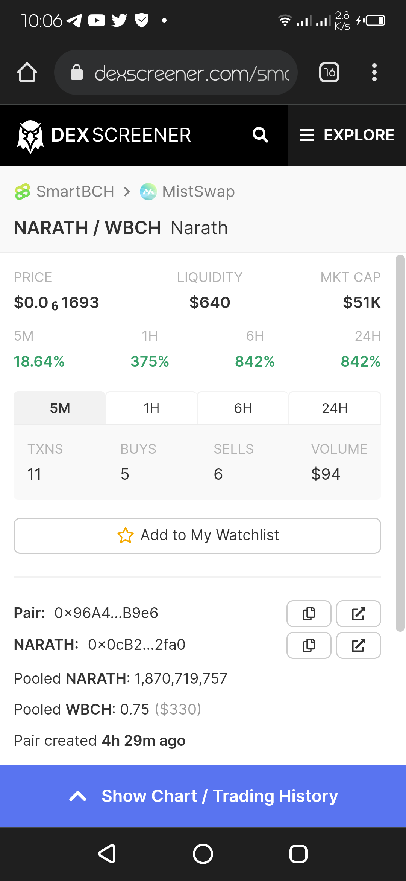Viewport: 406px width, 881px height.
Task: Open the DEX Screener search magnifier
Action: tap(260, 135)
